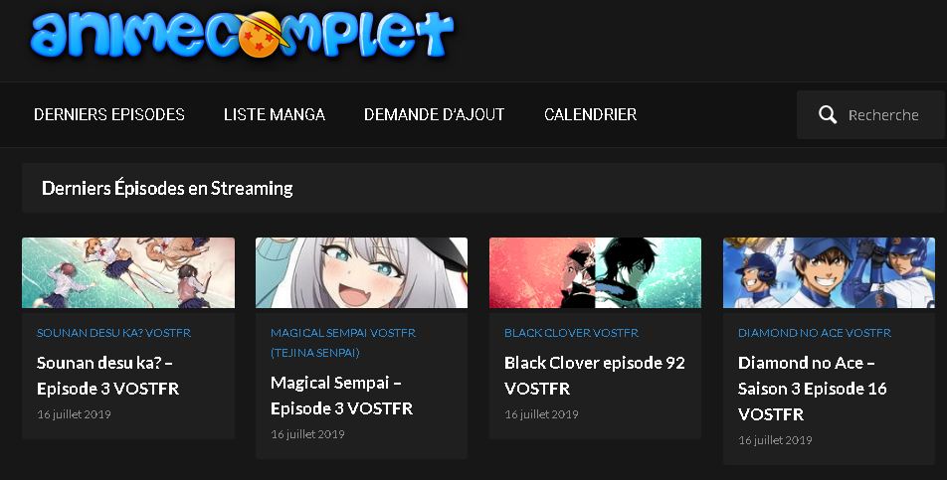Click the magnifying glass search icon

828,114
